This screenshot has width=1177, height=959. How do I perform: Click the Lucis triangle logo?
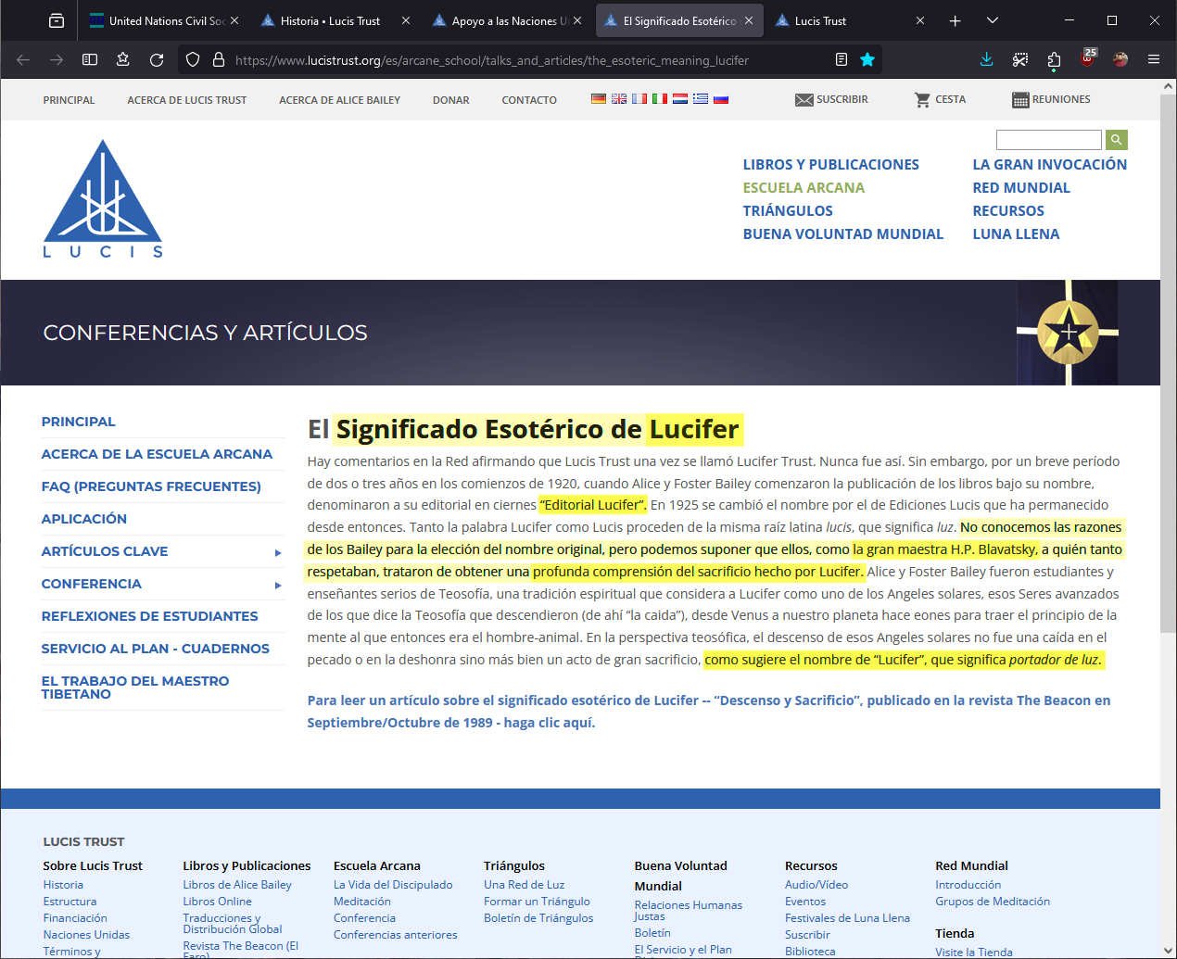(x=103, y=198)
